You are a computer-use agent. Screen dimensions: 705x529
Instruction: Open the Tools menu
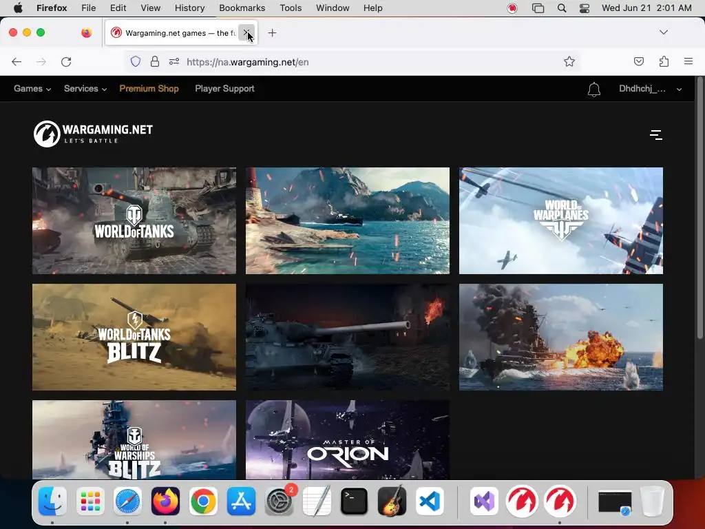pyautogui.click(x=291, y=8)
